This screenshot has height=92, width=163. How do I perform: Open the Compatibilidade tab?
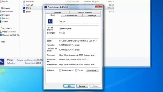pos(71,15)
